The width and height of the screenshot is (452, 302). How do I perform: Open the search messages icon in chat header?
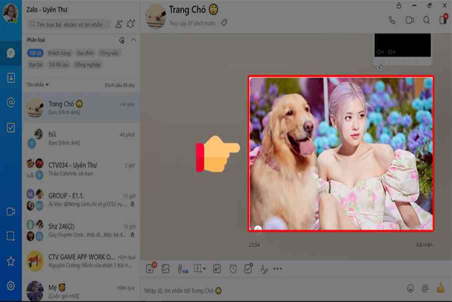tap(426, 20)
